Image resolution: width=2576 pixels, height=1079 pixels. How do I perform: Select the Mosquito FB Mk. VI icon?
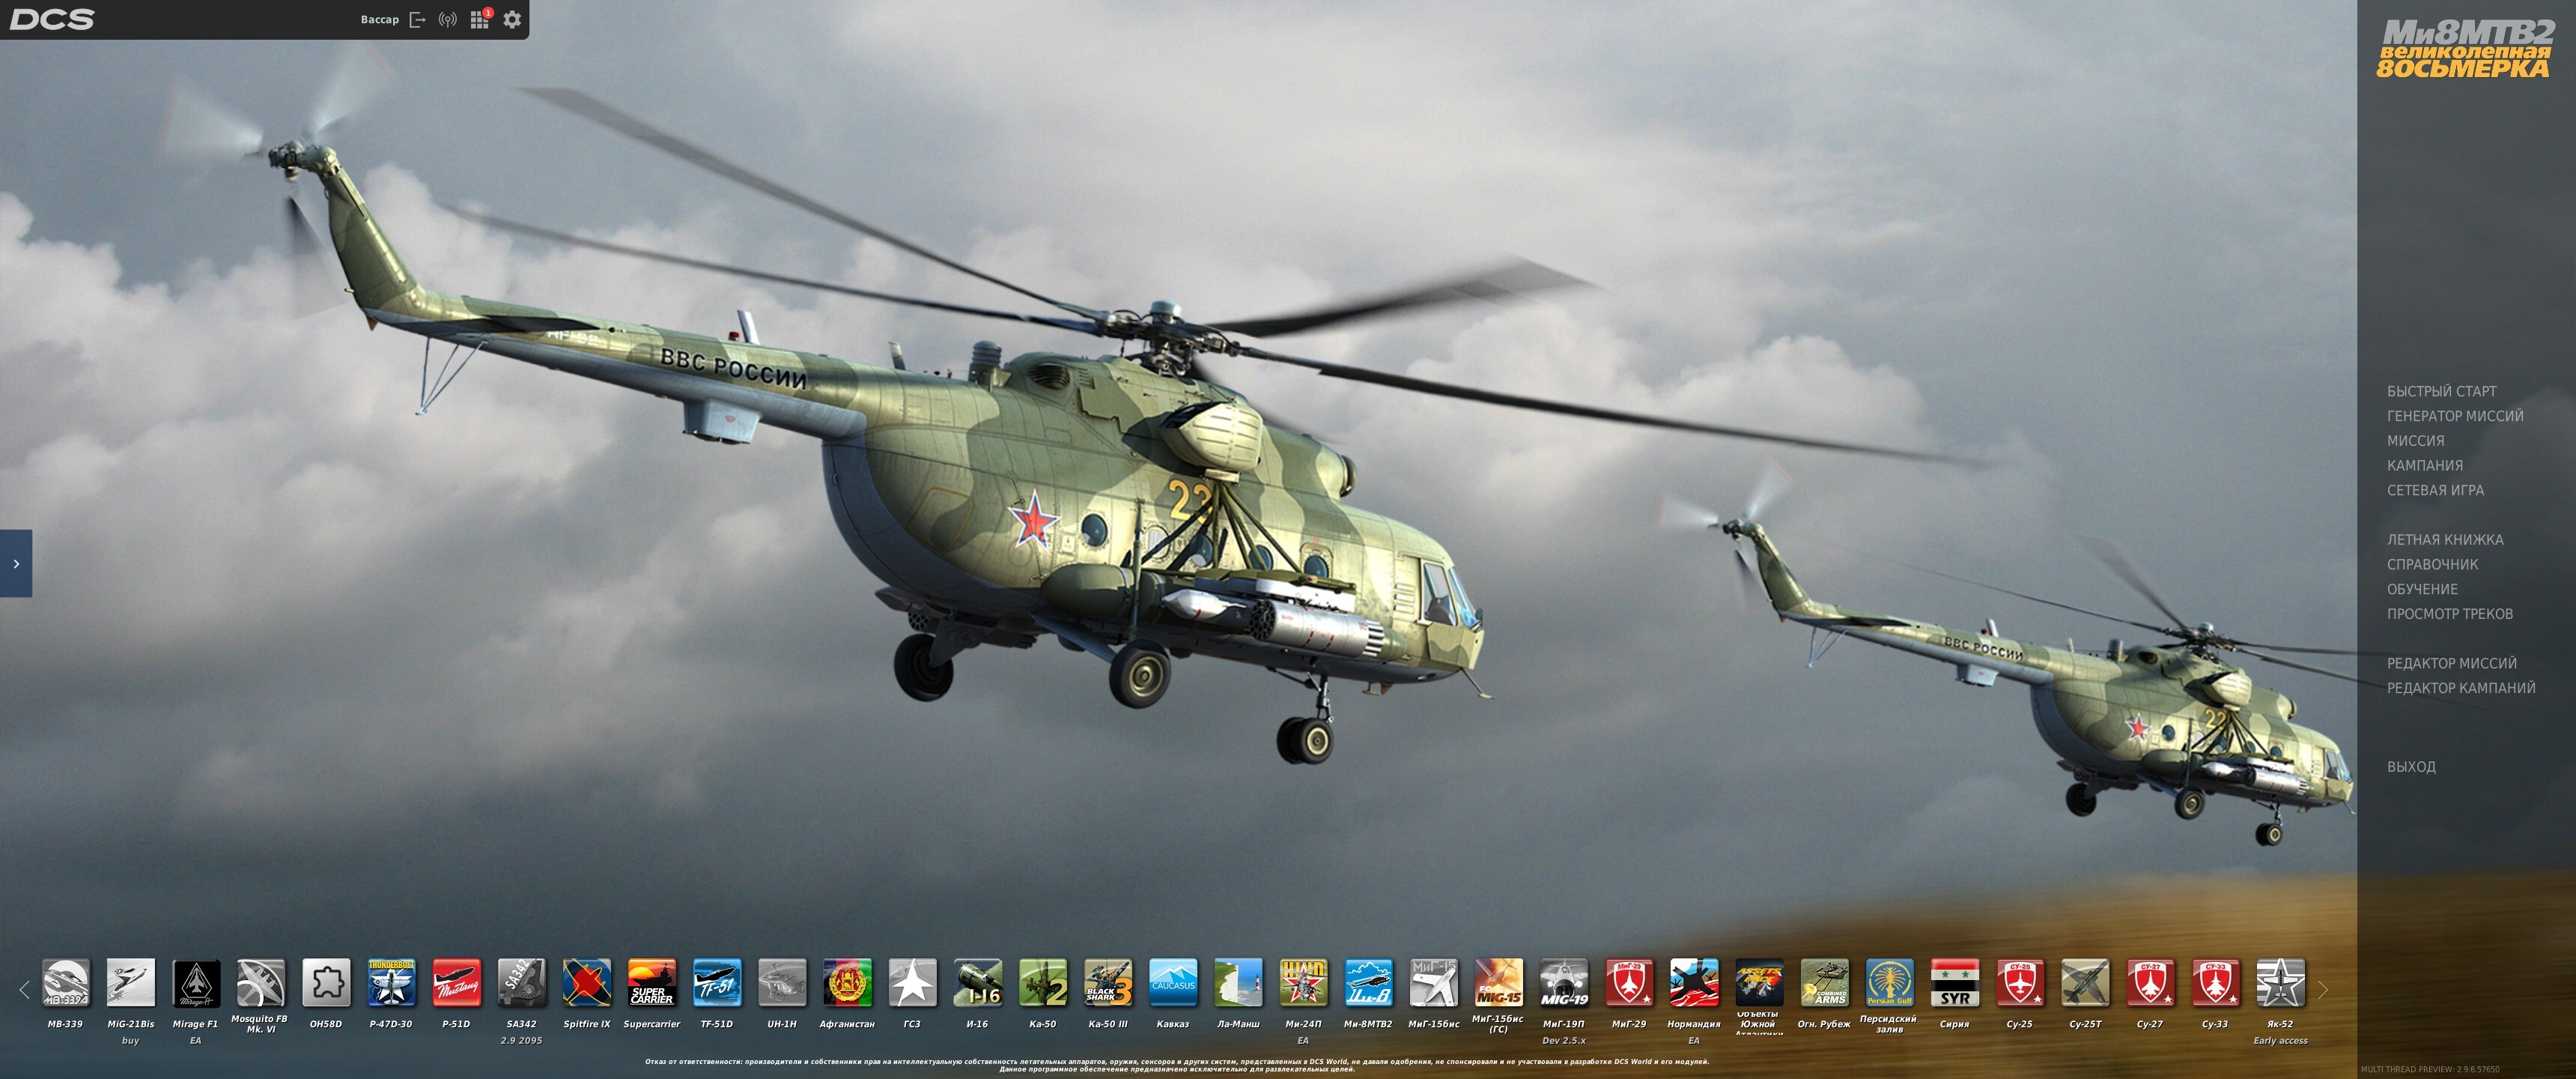click(x=261, y=982)
